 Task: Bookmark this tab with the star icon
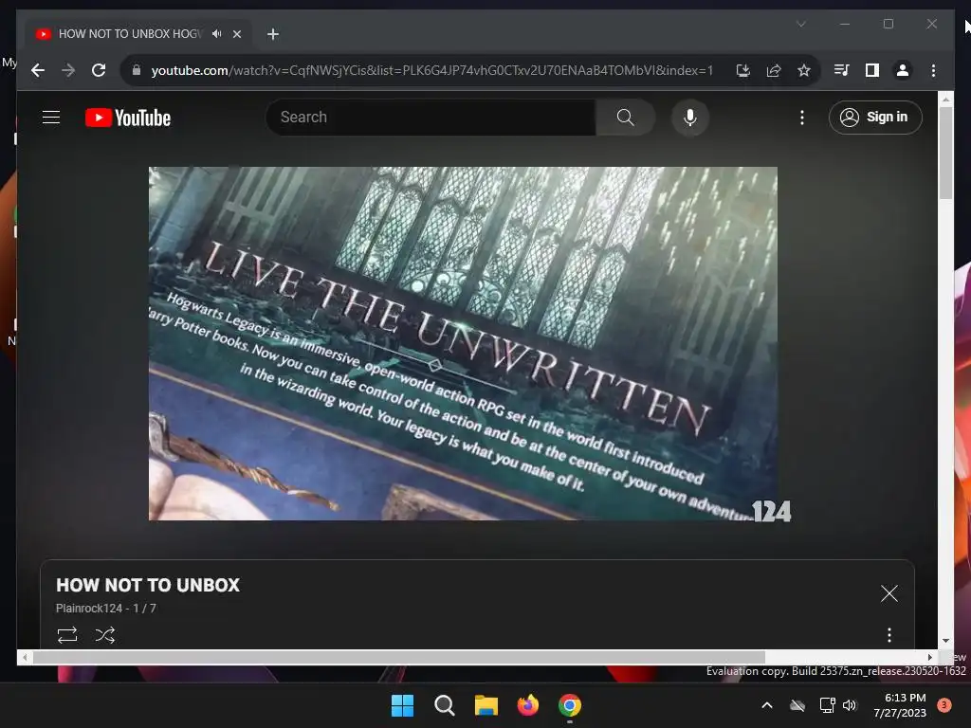coord(804,70)
